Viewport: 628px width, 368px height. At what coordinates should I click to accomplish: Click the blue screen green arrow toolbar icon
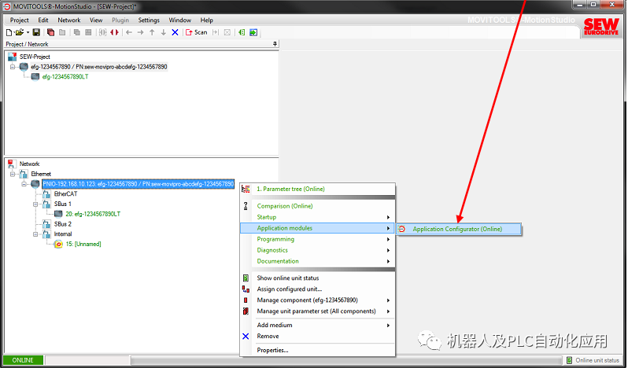click(x=253, y=32)
